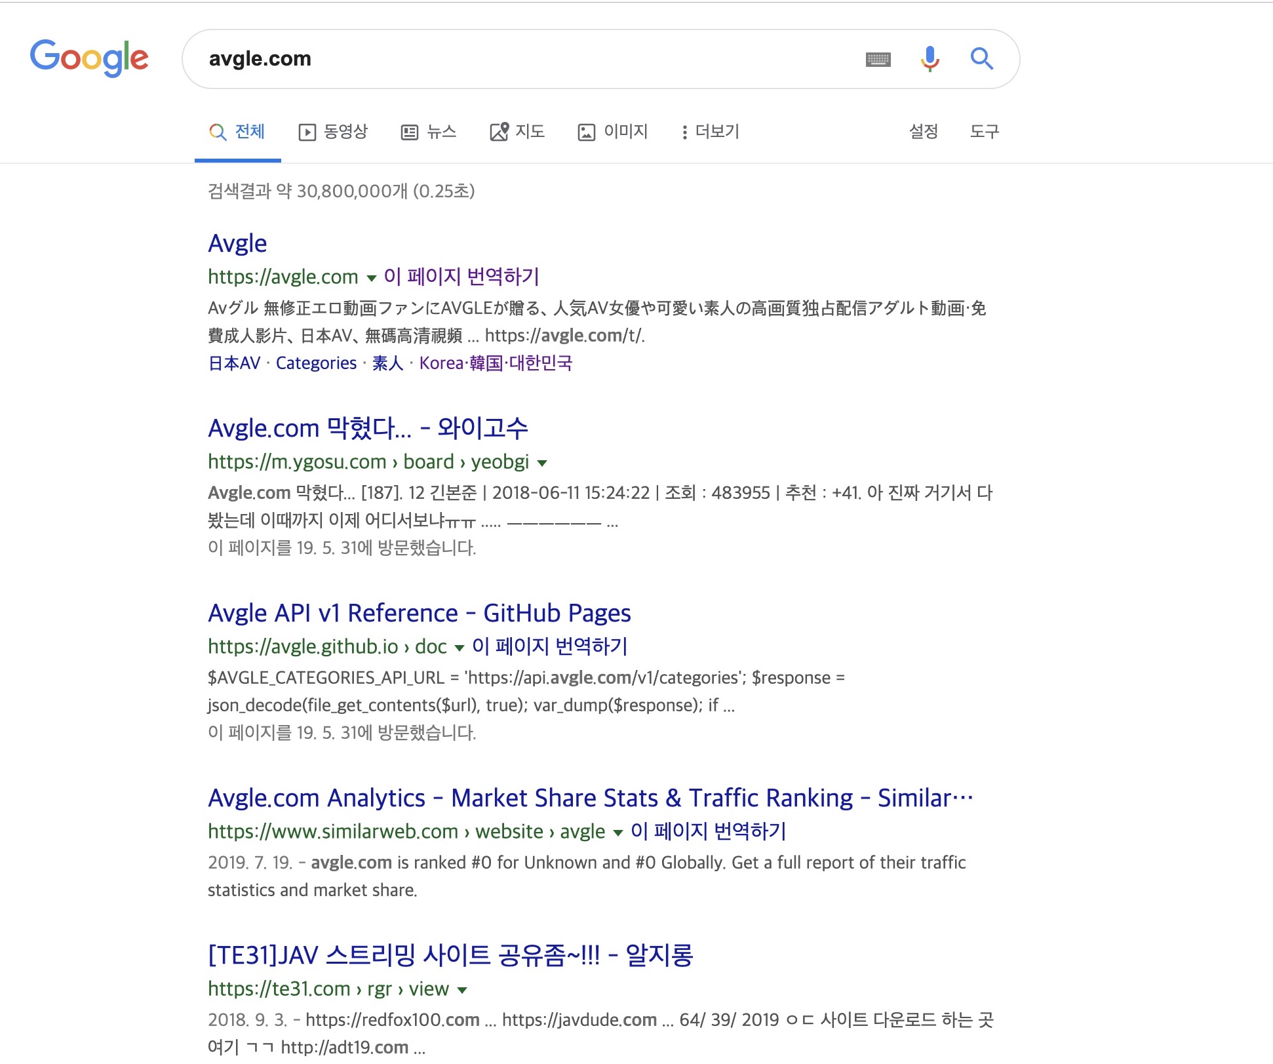The image size is (1273, 1064).
Task: Switch to the 이미지 tab
Action: 613,132
